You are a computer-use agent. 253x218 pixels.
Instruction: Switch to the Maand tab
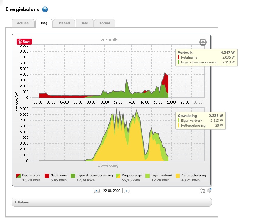64,23
